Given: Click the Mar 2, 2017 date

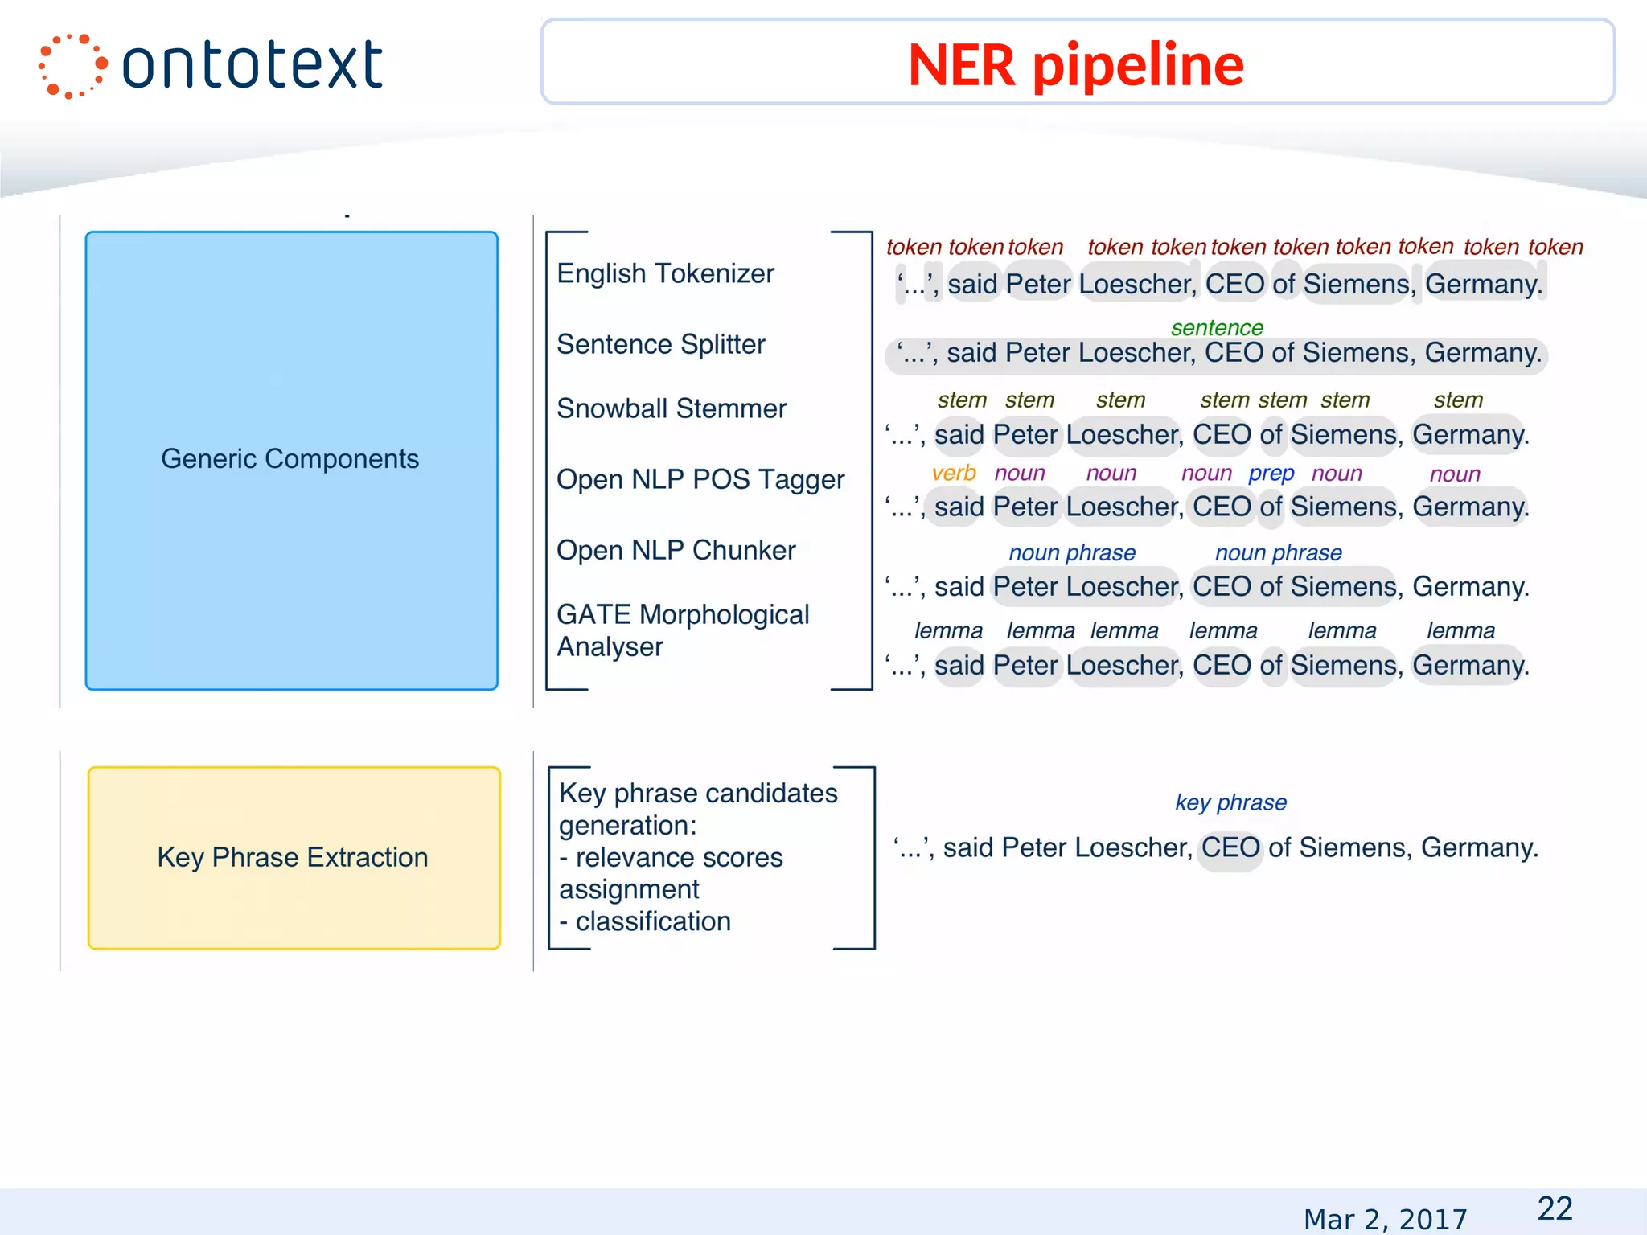Looking at the screenshot, I should (1385, 1219).
